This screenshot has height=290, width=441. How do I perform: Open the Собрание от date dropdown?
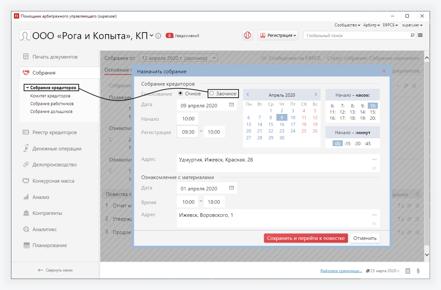pyautogui.click(x=178, y=58)
